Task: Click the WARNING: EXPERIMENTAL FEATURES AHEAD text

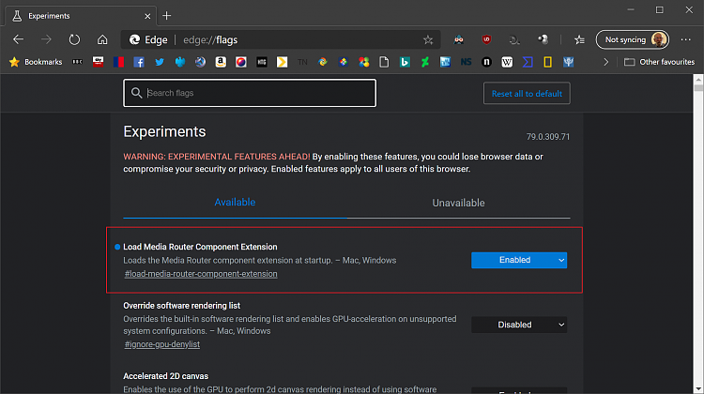Action: pos(217,157)
